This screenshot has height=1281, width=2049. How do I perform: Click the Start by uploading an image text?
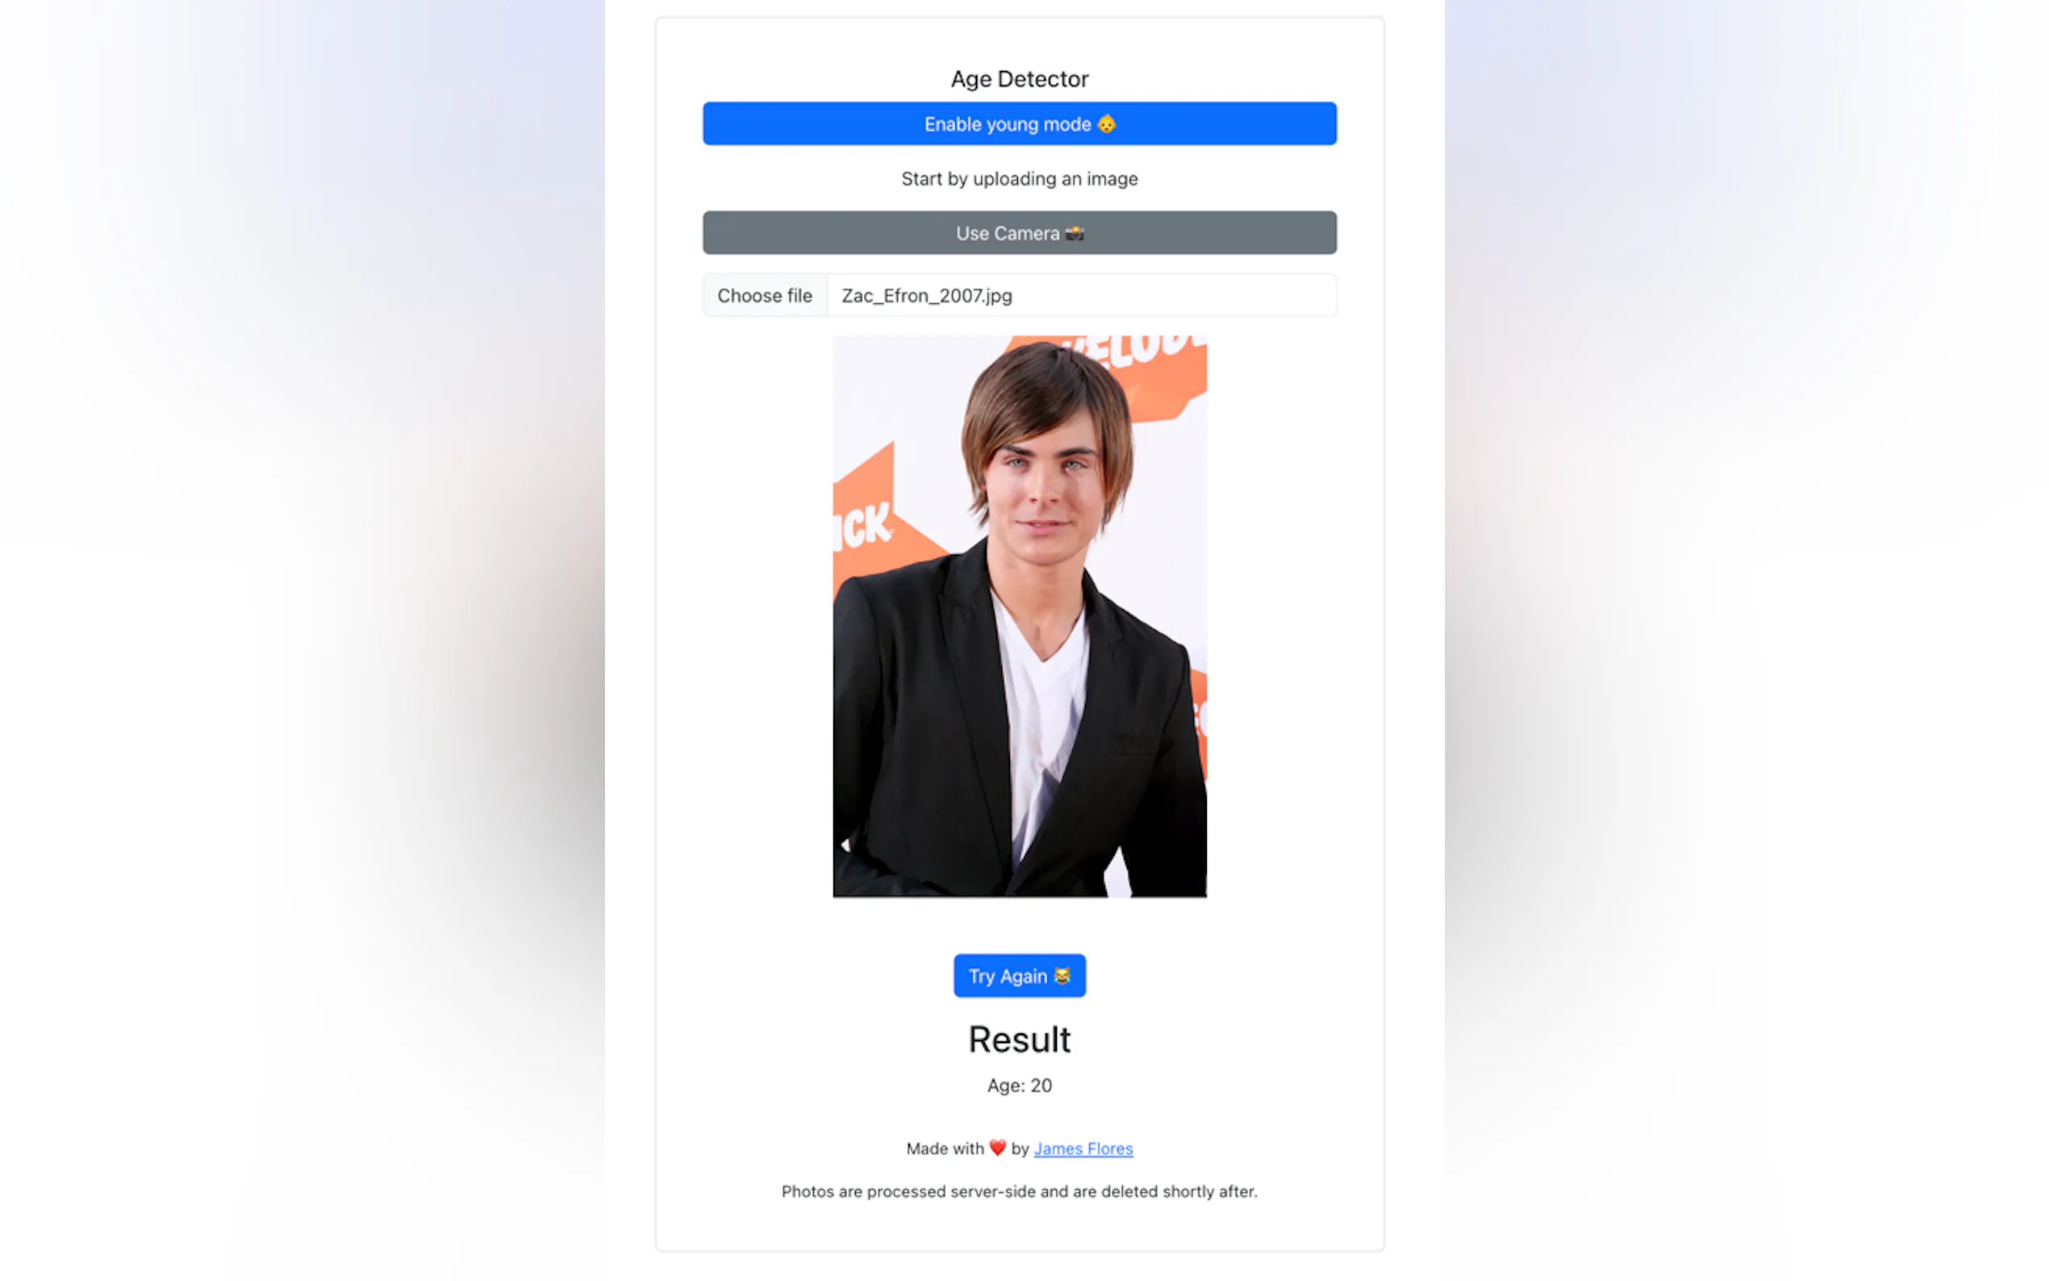pos(1019,179)
